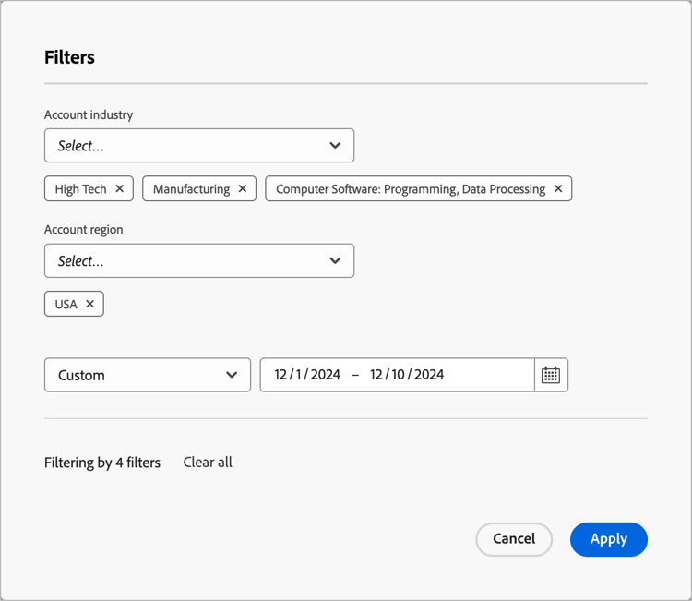Screen dimensions: 692x601
Task: Remove the Computer Software filter tag
Action: 558,189
